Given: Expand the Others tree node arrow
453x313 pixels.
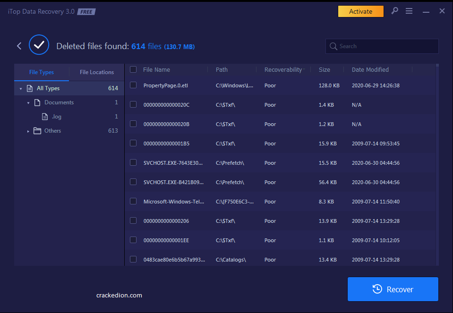Looking at the screenshot, I should [28, 131].
